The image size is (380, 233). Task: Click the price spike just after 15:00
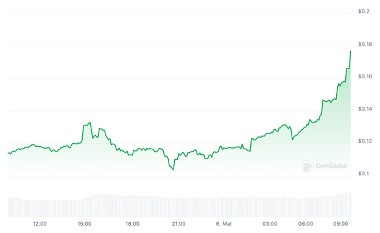click(x=90, y=123)
